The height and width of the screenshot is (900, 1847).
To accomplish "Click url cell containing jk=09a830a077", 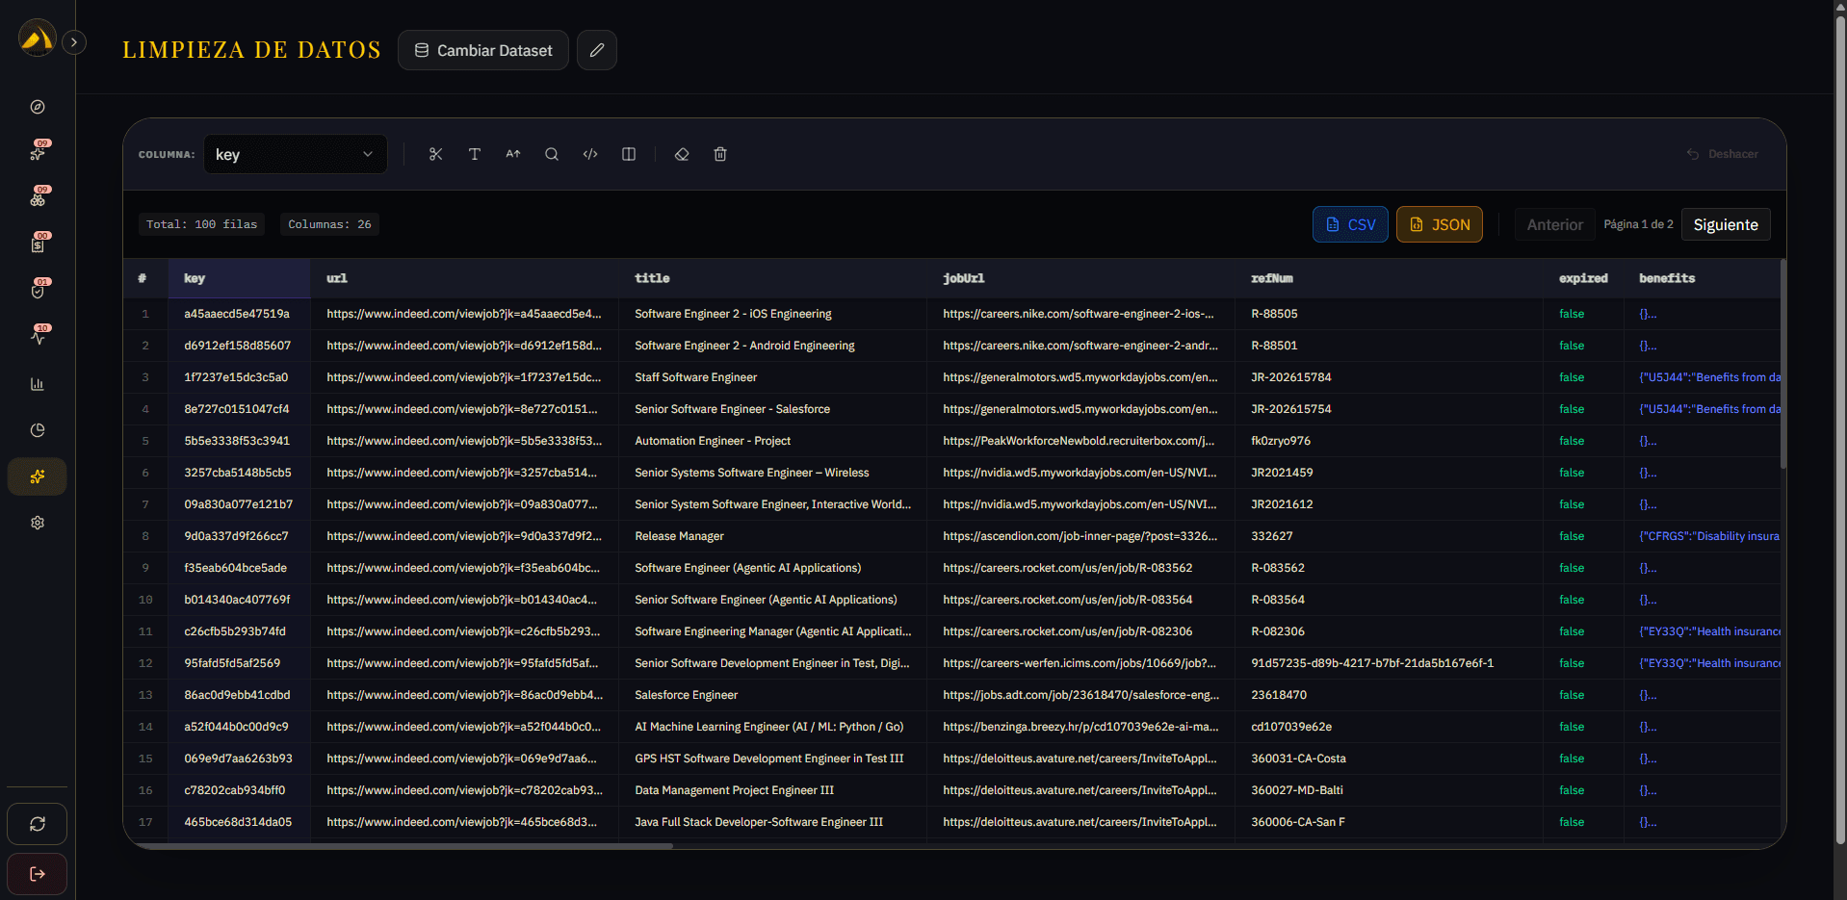I will coord(463,504).
